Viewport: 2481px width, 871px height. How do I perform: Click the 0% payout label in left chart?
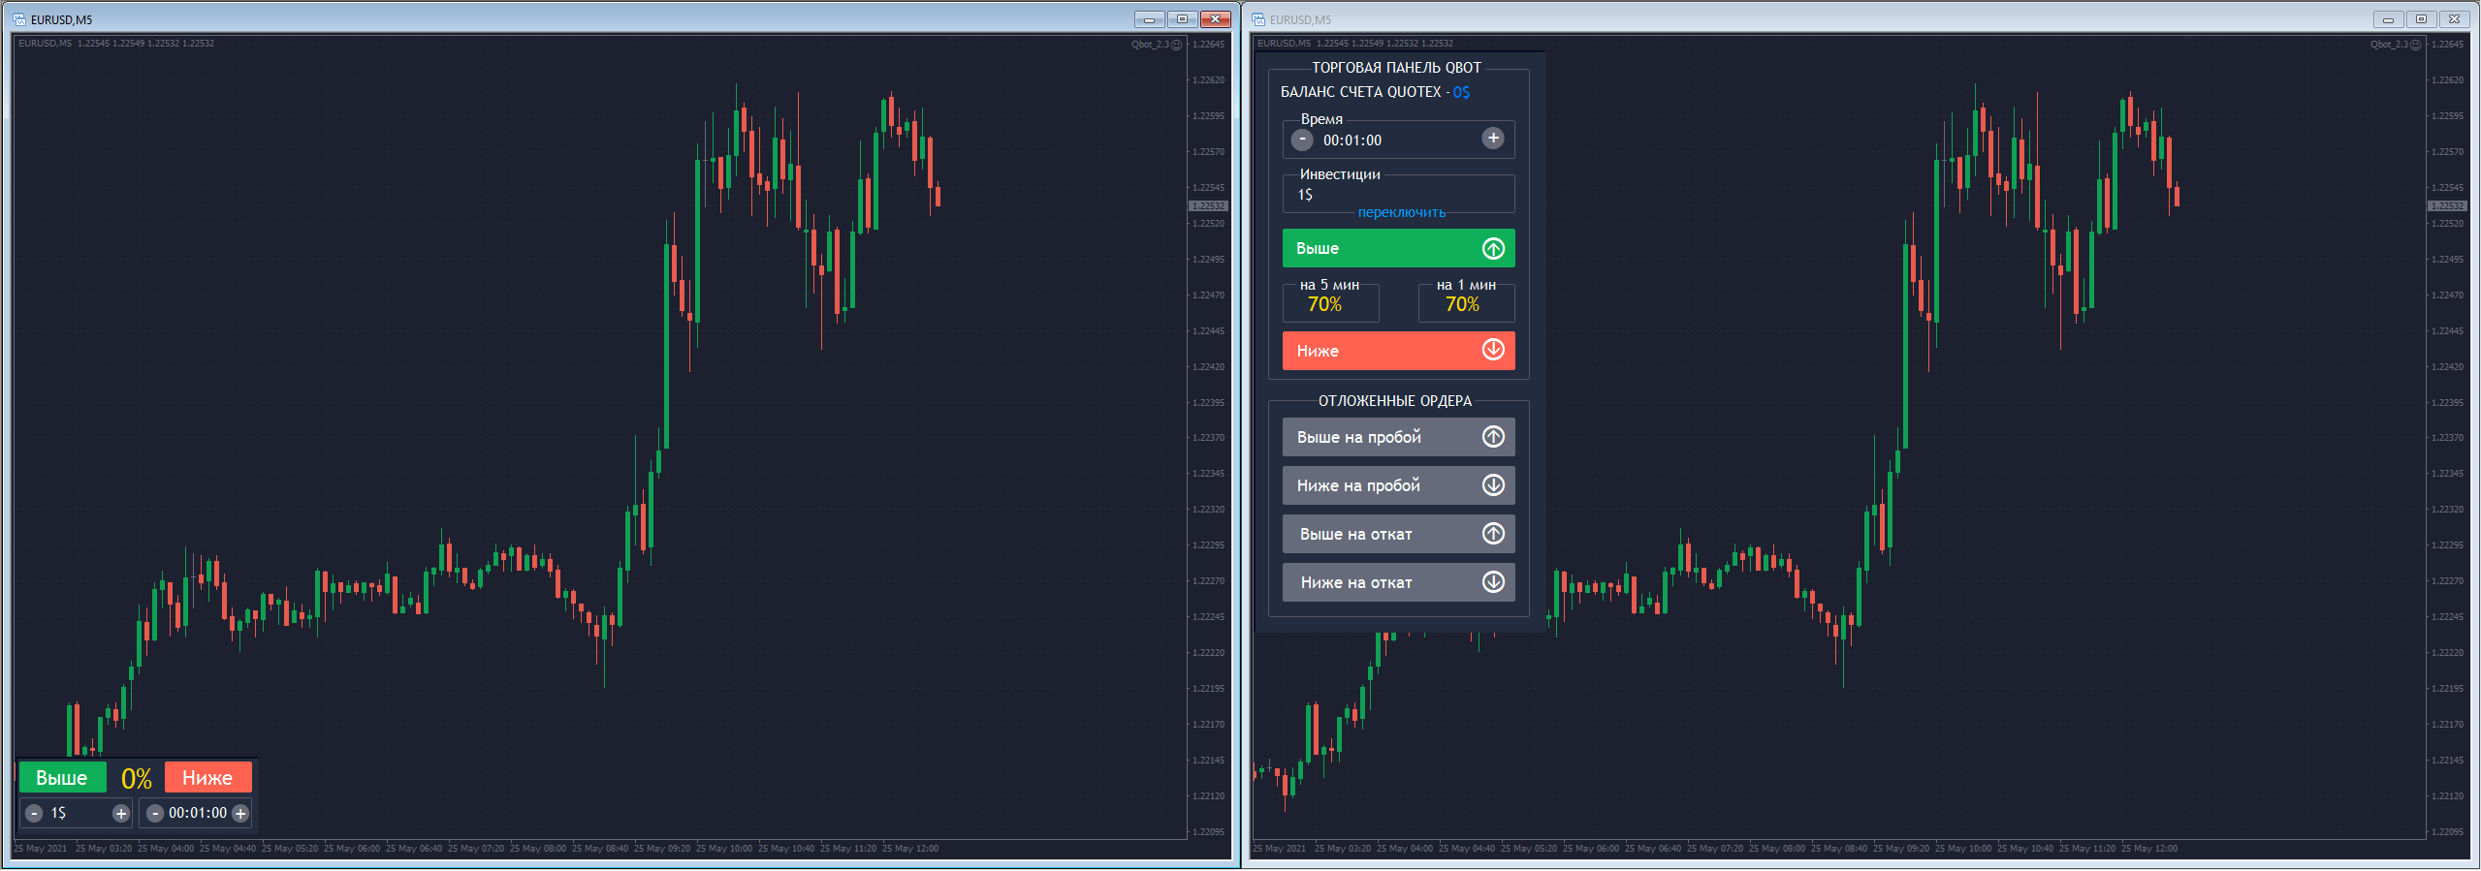(x=136, y=778)
